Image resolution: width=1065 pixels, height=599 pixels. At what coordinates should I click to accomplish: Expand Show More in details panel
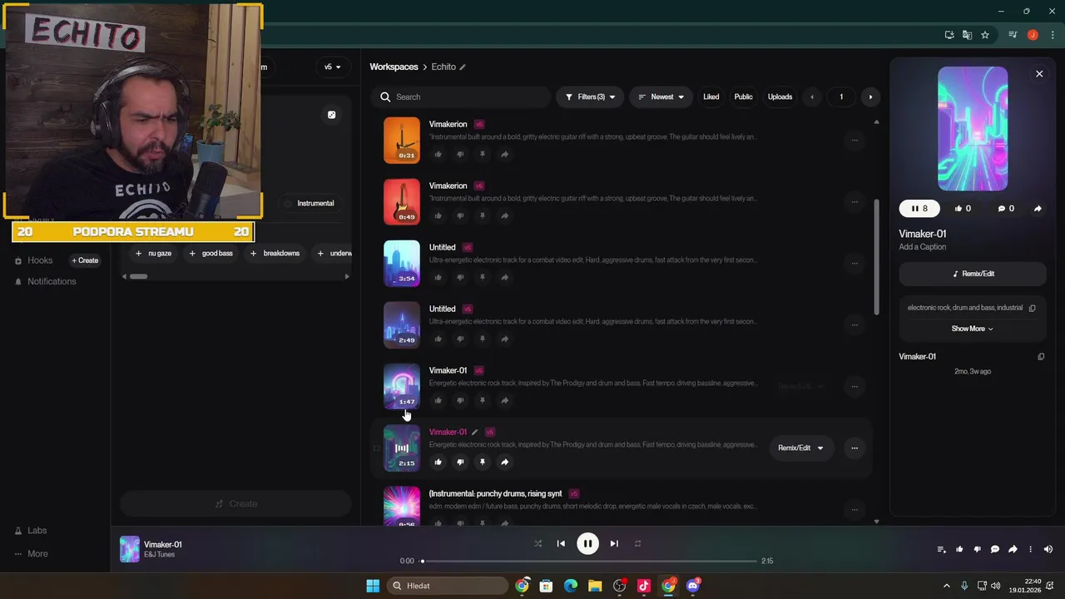pos(972,329)
